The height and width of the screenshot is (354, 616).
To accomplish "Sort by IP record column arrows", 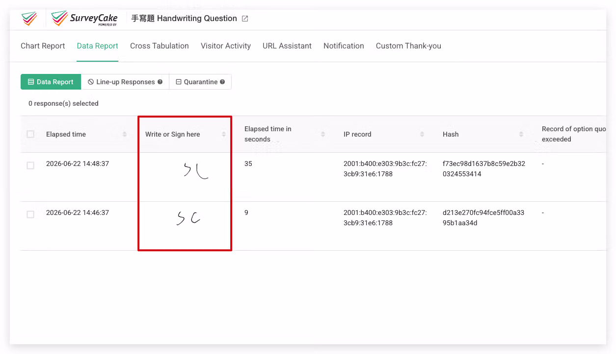I will coord(422,134).
